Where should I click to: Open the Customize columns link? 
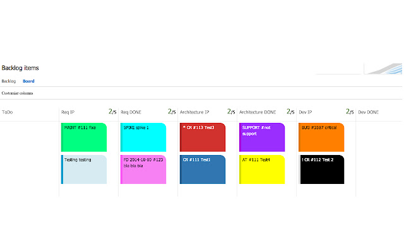click(17, 93)
